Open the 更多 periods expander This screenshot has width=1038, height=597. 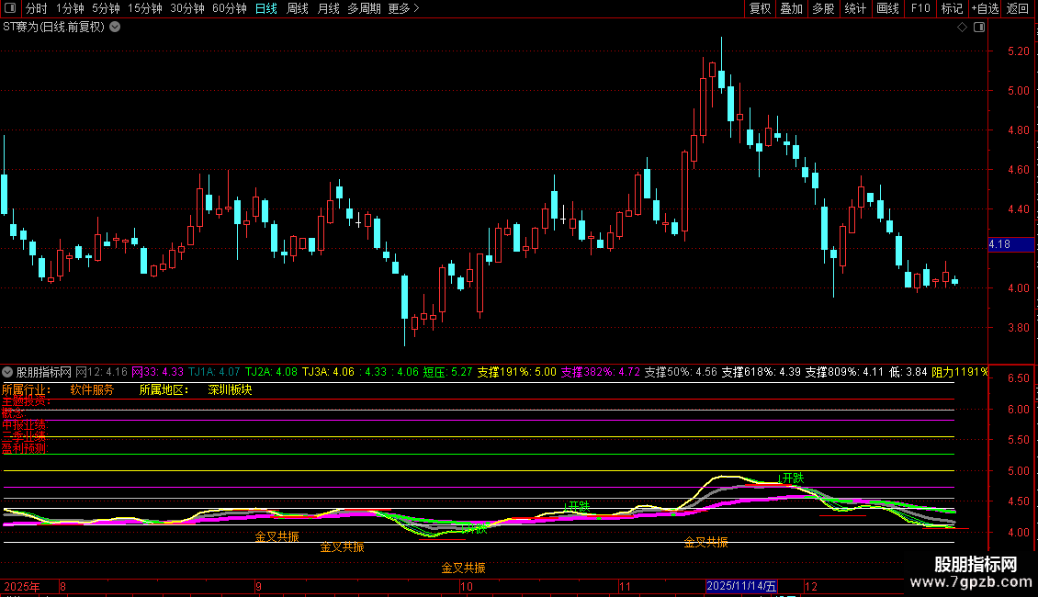[403, 9]
